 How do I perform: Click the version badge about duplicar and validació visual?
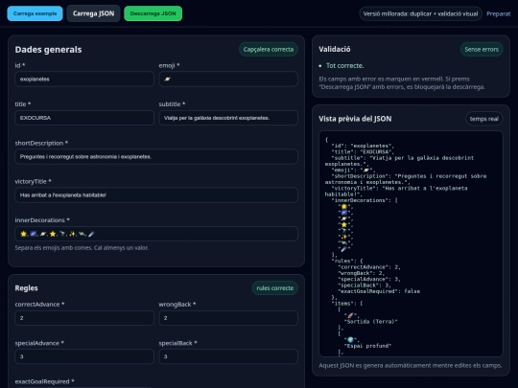420,13
